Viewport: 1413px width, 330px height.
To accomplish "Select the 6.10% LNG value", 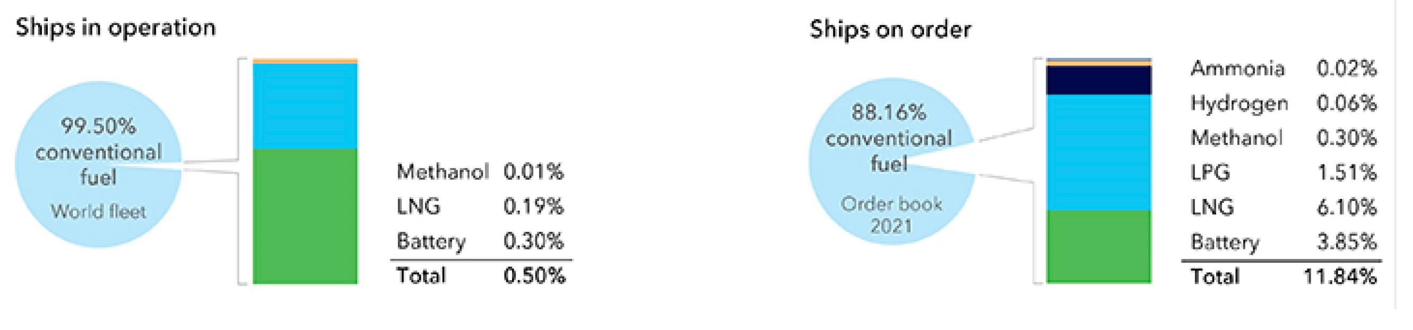I will pos(1347,207).
